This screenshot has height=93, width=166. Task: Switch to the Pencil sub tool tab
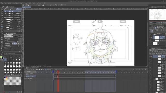point(7,9)
